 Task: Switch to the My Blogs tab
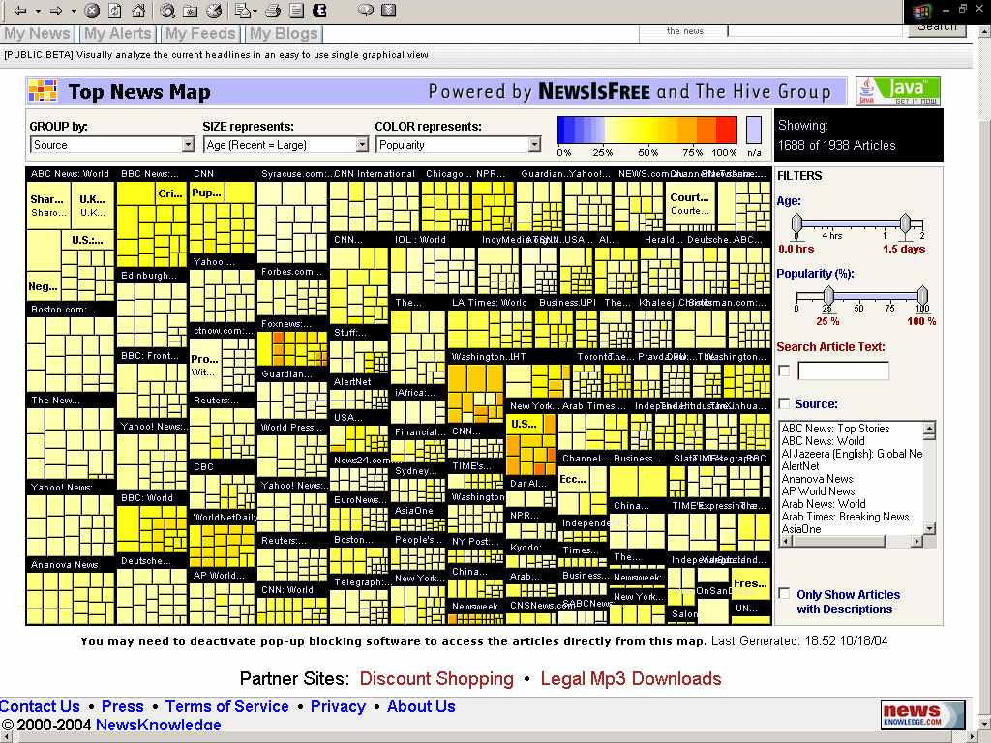[x=284, y=34]
